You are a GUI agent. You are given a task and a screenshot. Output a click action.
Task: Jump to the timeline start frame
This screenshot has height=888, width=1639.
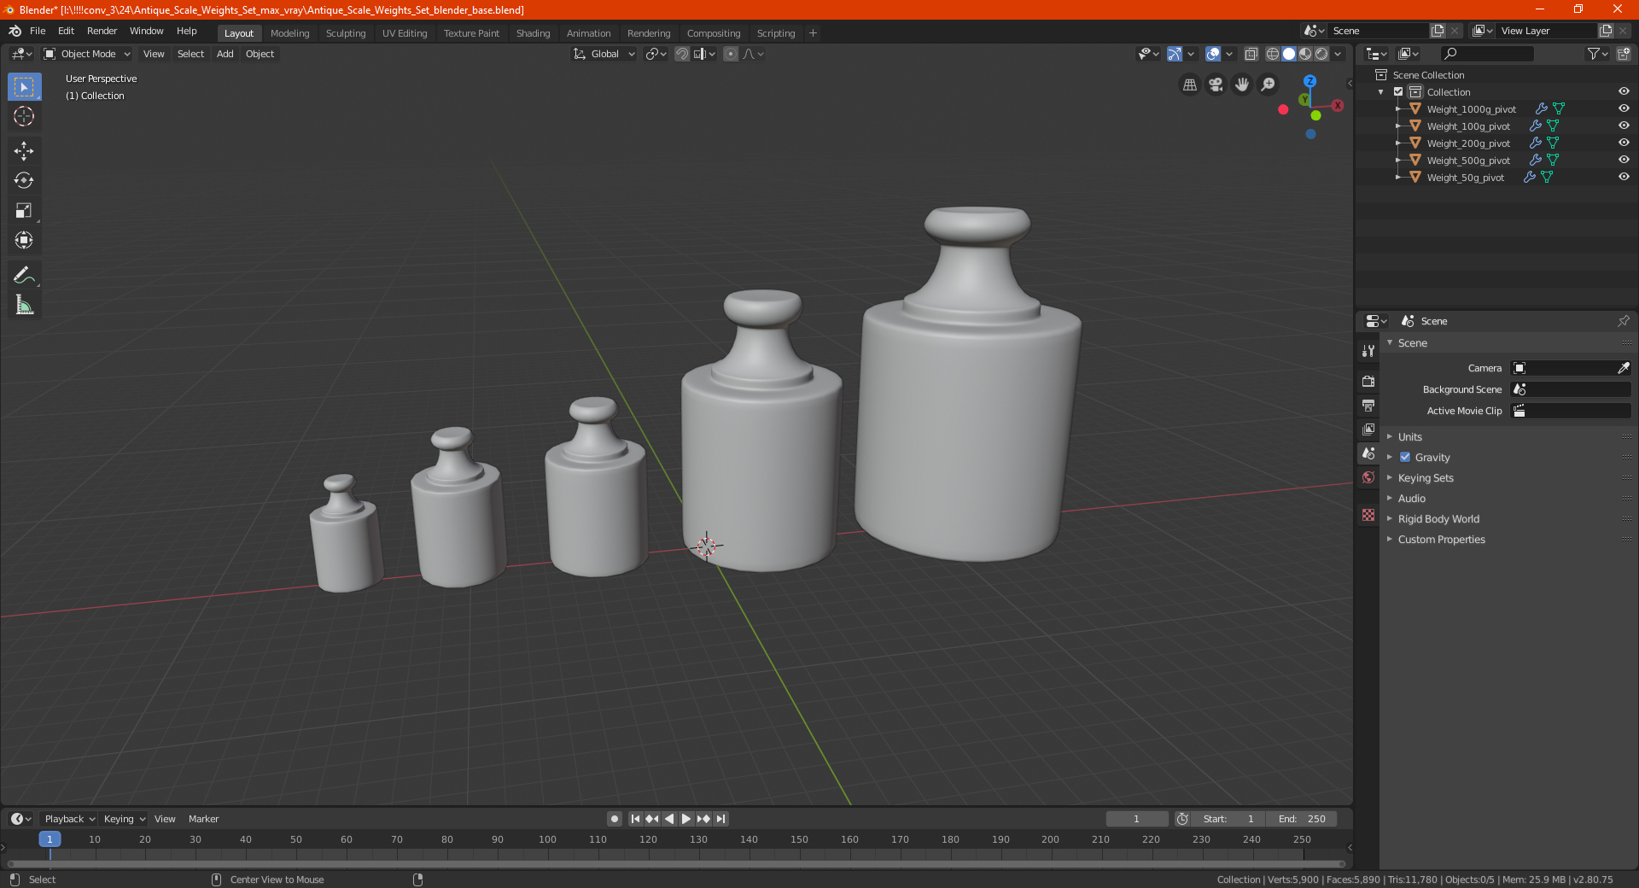click(635, 819)
